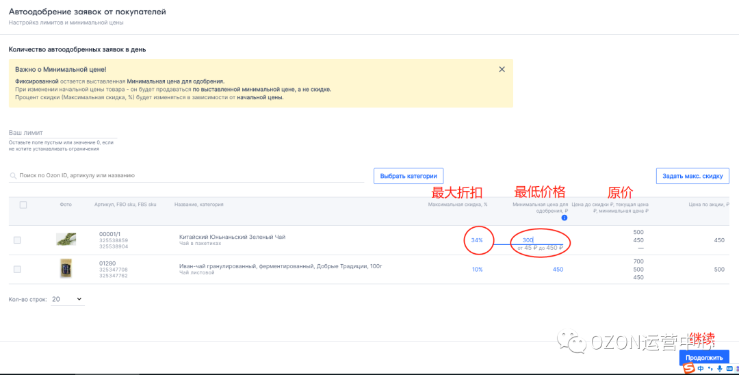Open the green tea product thumbnail

[x=66, y=239]
